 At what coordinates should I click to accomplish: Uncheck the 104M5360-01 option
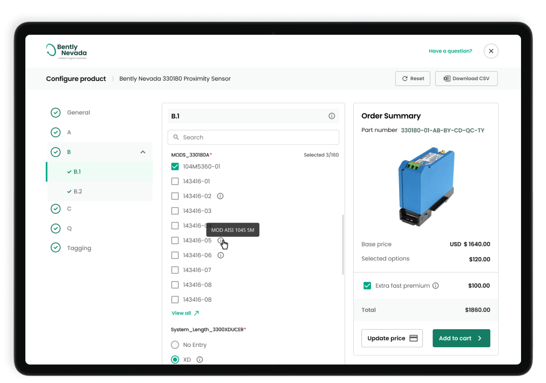pos(175,167)
